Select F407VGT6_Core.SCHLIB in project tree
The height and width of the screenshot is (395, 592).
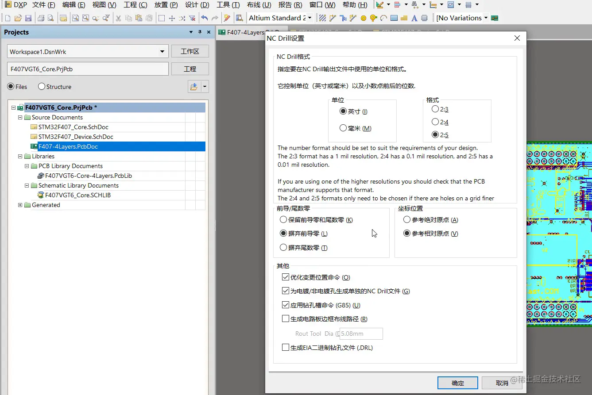tap(77, 196)
